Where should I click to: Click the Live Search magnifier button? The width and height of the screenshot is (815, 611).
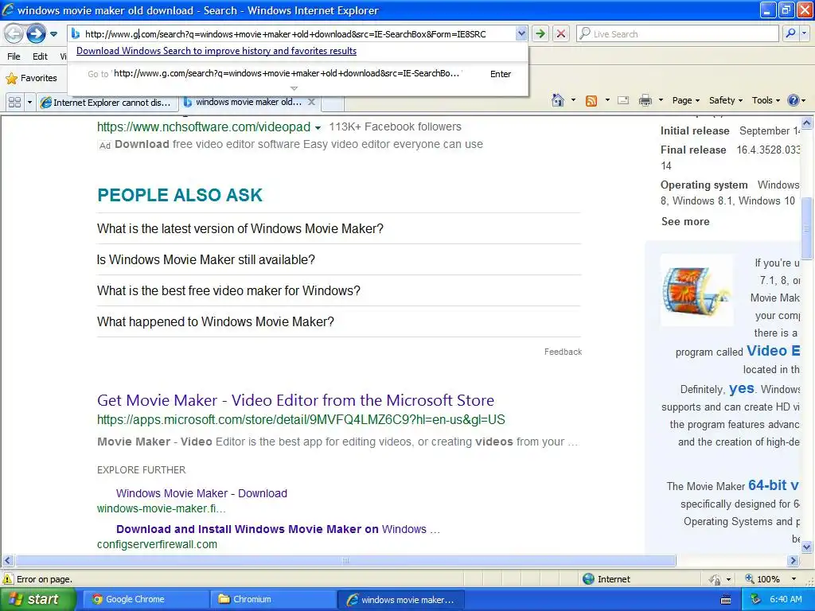coord(790,33)
